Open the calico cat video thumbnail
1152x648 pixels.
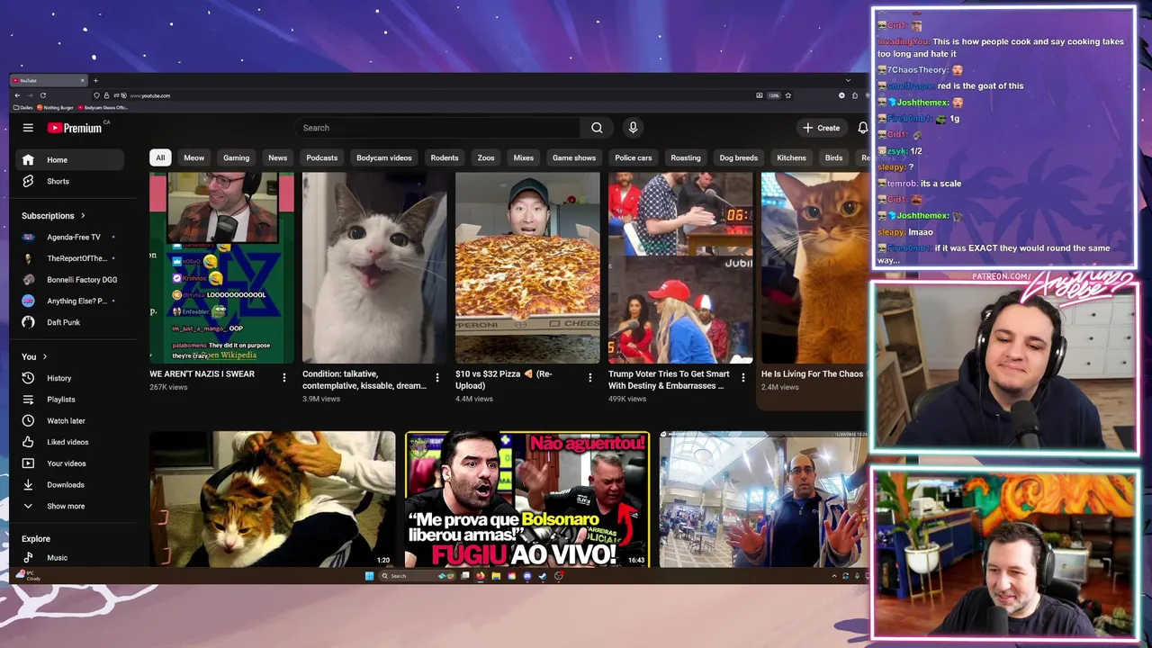(273, 499)
